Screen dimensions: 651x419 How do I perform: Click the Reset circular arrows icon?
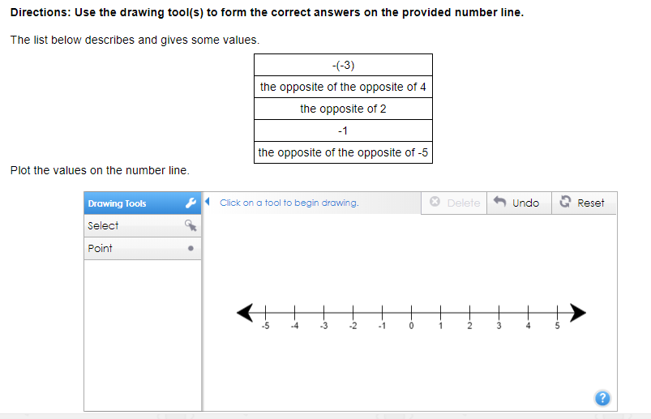565,202
